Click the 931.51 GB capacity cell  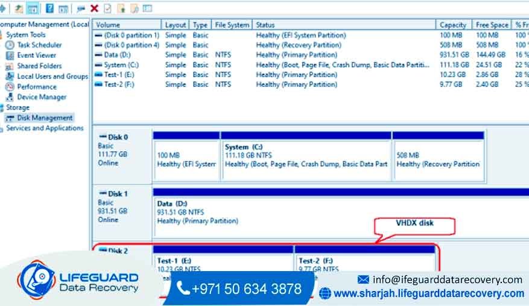454,55
